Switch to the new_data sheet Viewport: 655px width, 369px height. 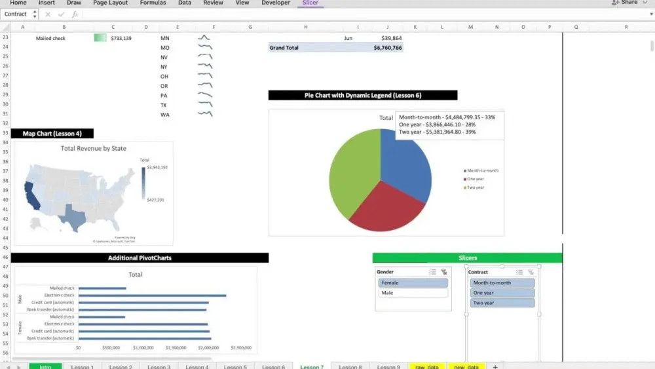[x=466, y=366]
